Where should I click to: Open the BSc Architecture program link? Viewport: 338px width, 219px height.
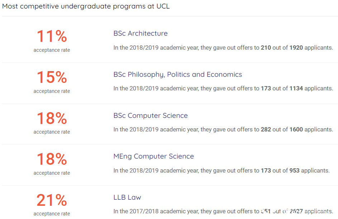tap(141, 33)
